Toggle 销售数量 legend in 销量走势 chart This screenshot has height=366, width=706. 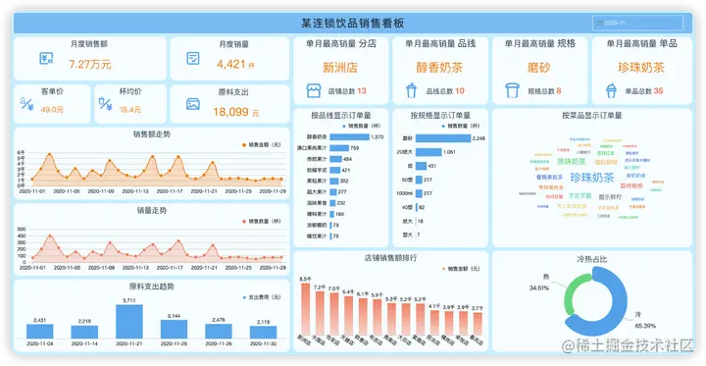click(261, 222)
